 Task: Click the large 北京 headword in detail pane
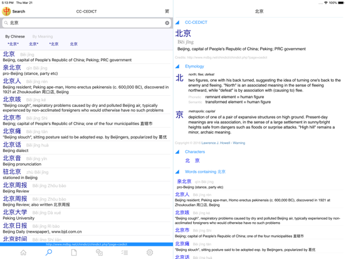[x=183, y=34]
